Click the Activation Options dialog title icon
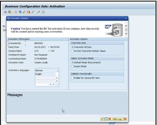 9,18
